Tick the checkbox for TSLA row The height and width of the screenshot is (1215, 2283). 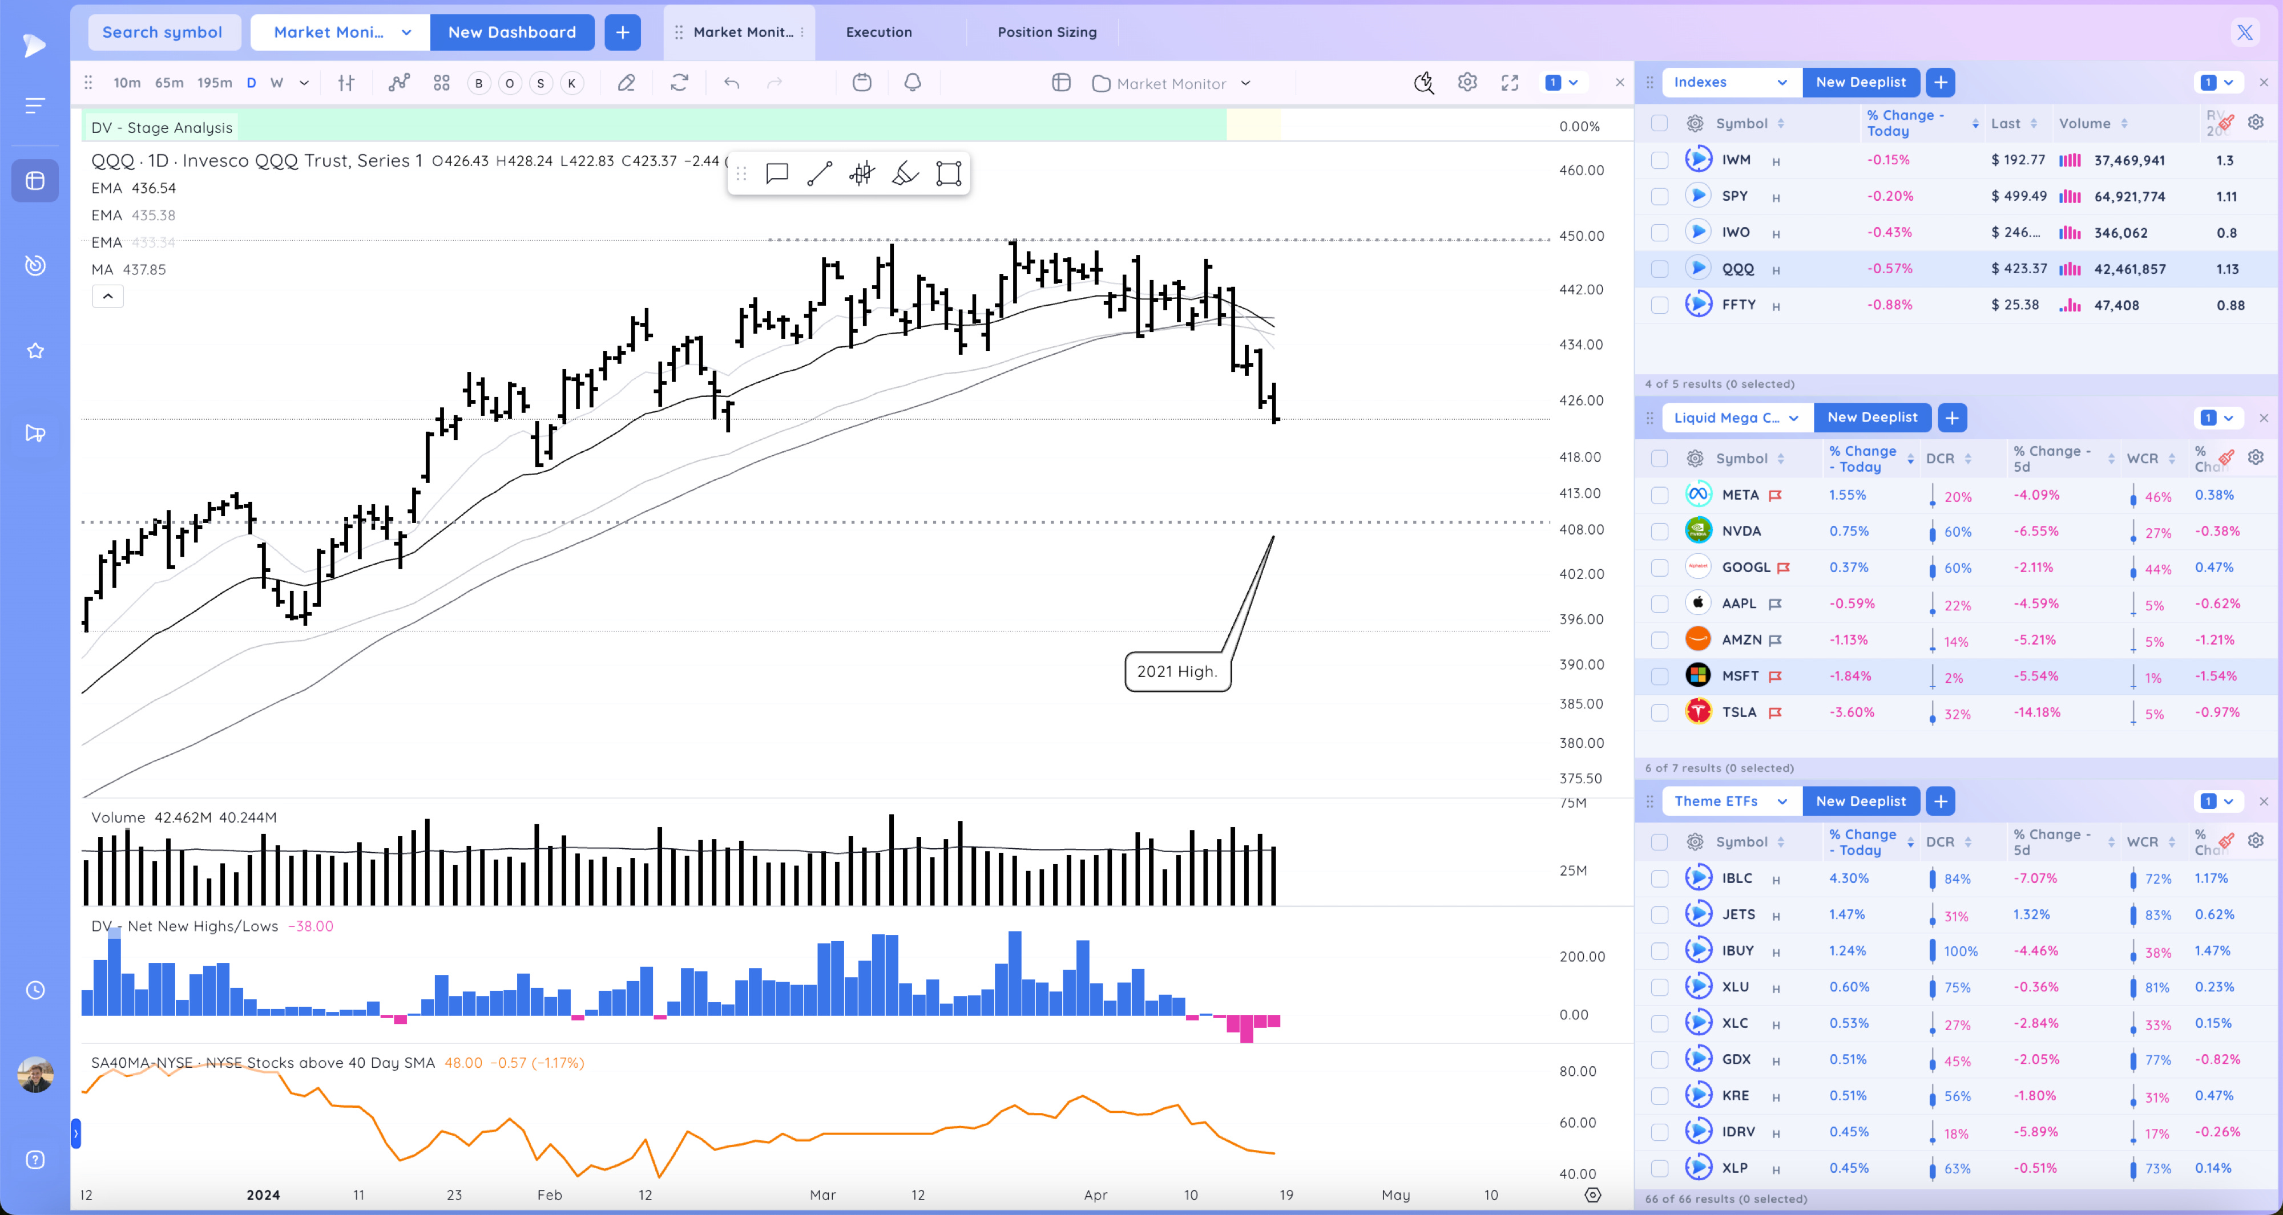(1659, 713)
